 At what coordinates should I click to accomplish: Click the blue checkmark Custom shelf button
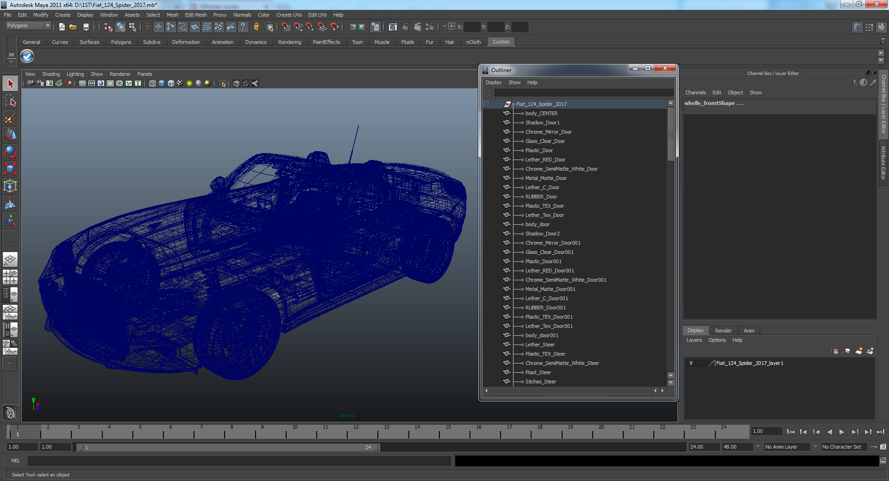tap(27, 56)
